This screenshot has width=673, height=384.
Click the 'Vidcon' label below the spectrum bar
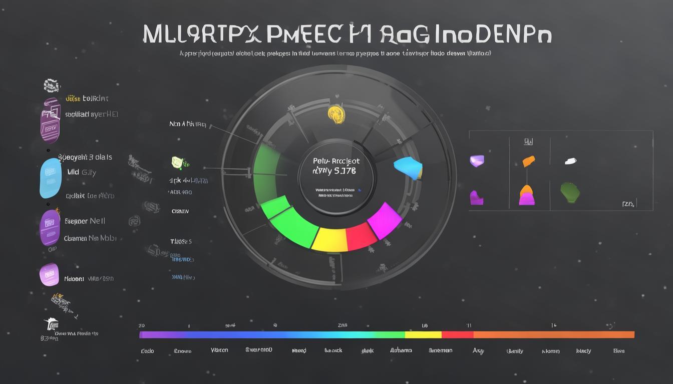point(219,350)
